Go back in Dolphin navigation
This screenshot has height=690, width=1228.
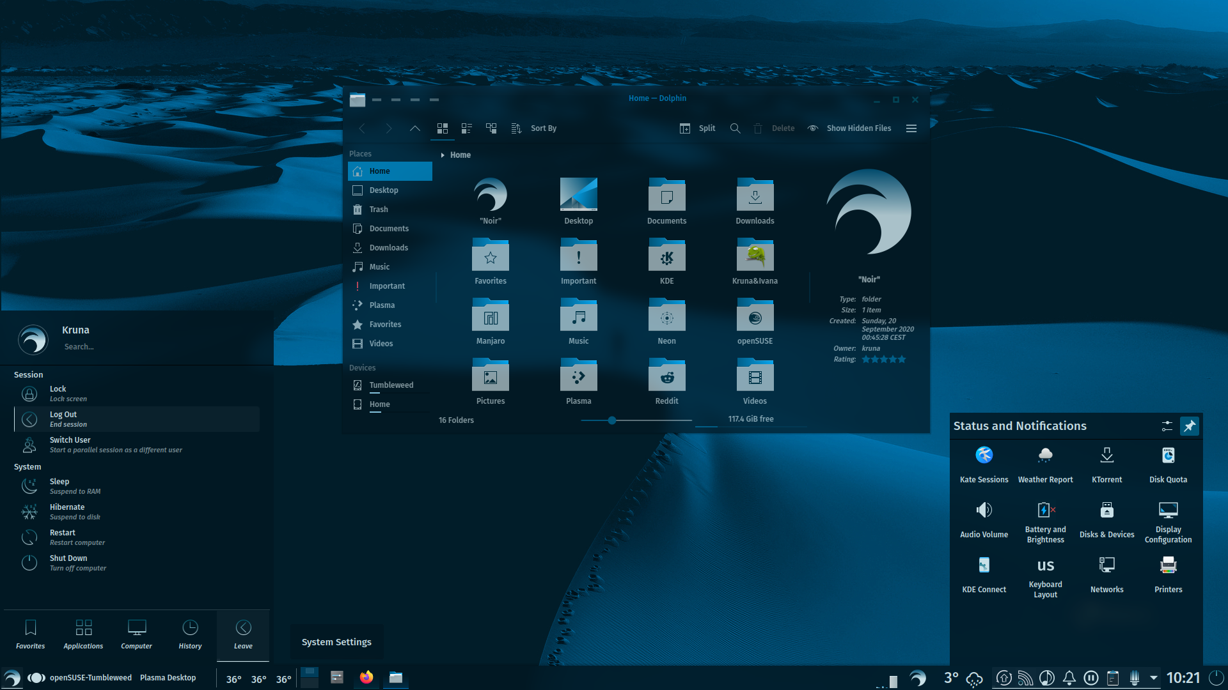coord(362,128)
